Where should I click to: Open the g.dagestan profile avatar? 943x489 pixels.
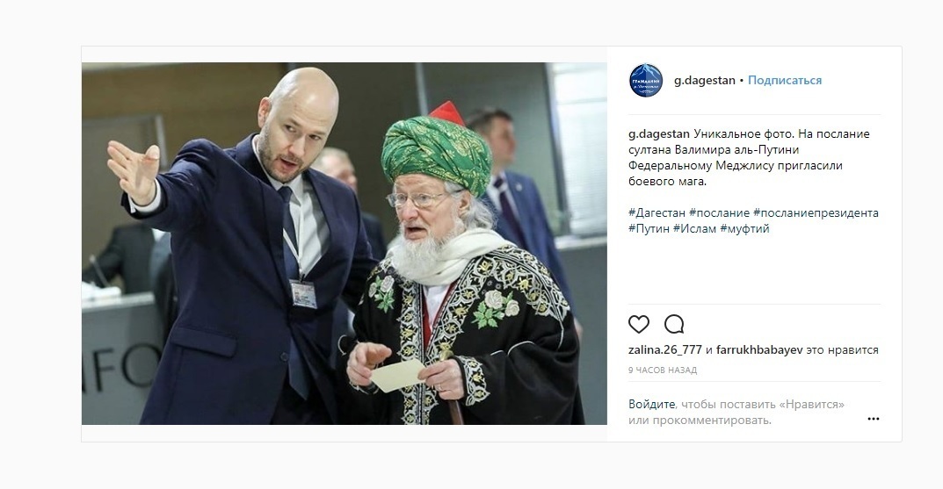tap(646, 81)
